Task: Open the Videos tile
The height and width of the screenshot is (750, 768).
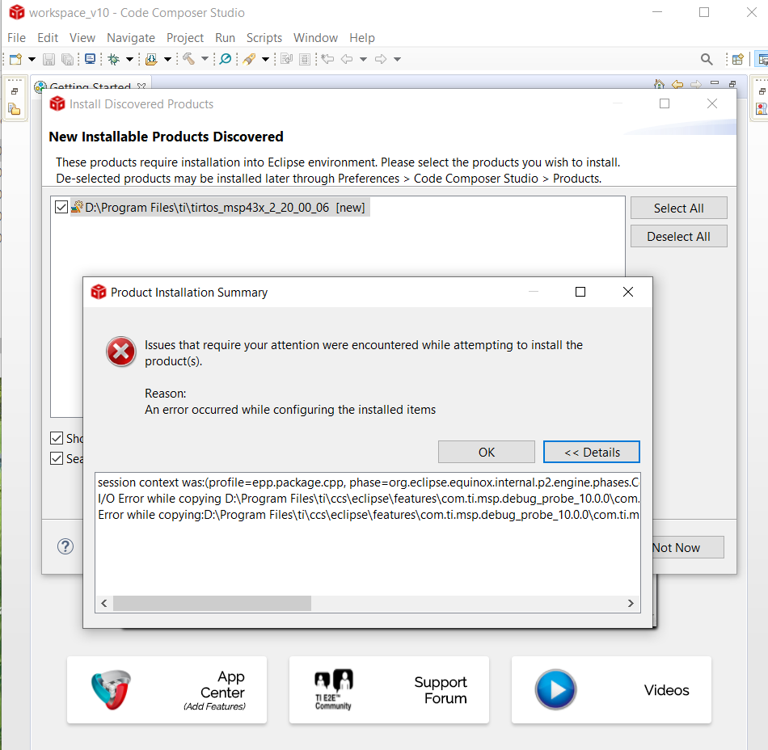Action: [x=611, y=689]
